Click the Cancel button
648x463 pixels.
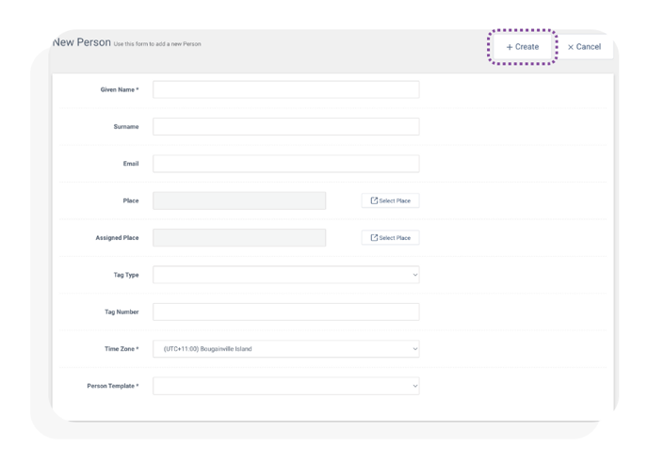584,47
